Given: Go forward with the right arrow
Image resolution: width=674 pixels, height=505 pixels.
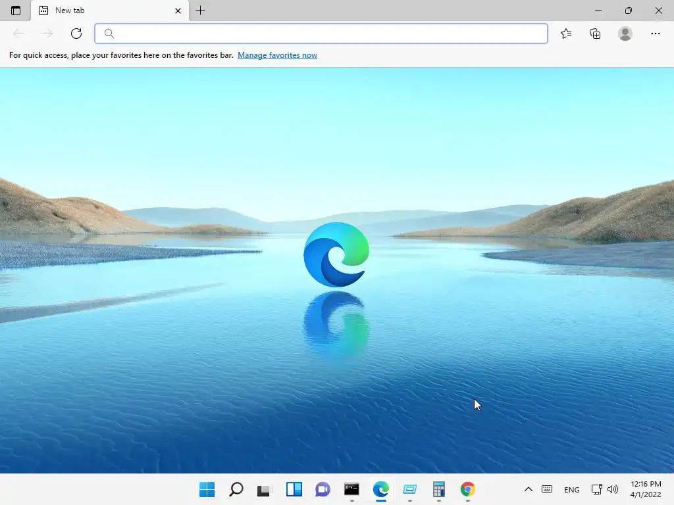Looking at the screenshot, I should (47, 34).
